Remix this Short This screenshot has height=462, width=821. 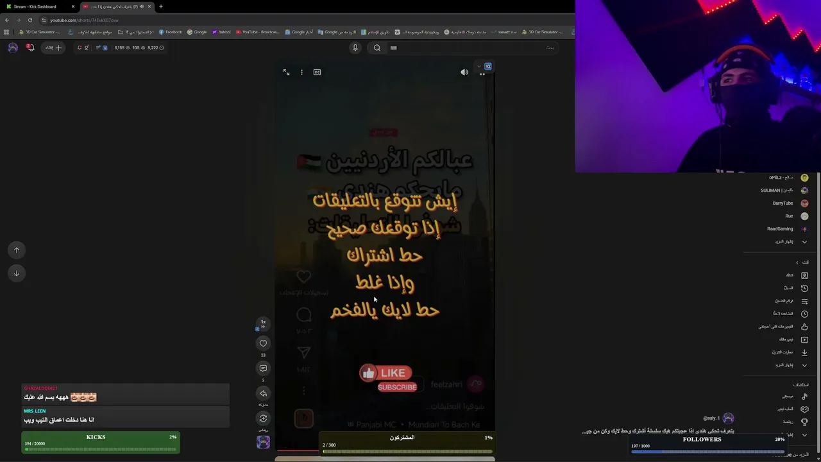pos(263,418)
